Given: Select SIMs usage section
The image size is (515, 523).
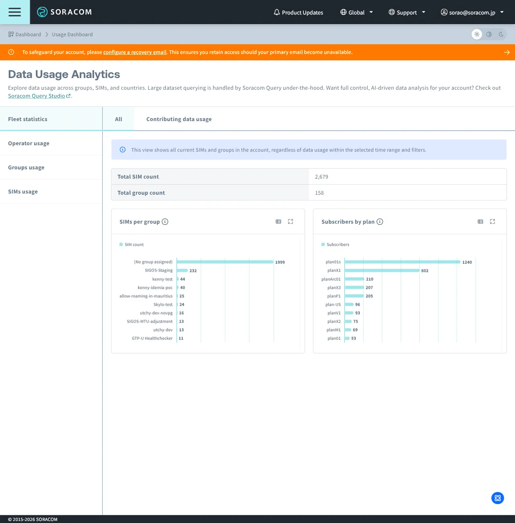Looking at the screenshot, I should point(51,191).
